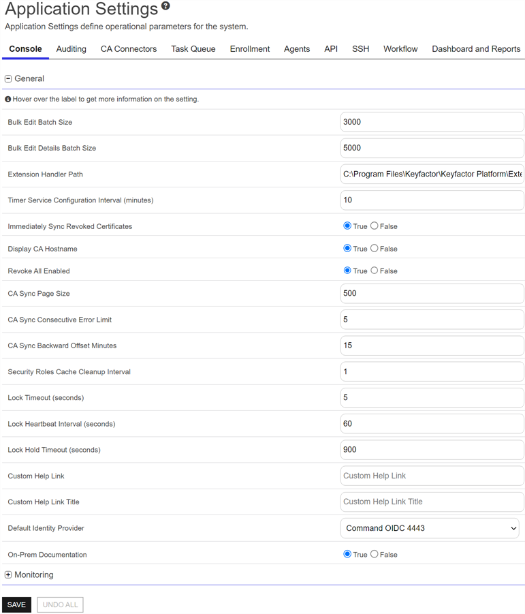Screen dimensions: 525x614
Task: Click the Custom Help Link input field
Action: (x=432, y=476)
